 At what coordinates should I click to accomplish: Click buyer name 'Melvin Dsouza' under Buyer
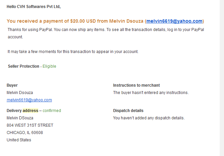20,93
